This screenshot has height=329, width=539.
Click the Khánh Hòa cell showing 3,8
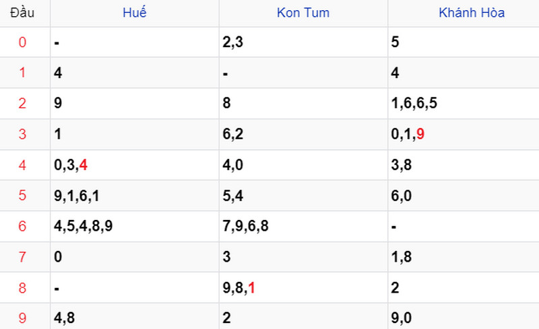click(x=464, y=165)
